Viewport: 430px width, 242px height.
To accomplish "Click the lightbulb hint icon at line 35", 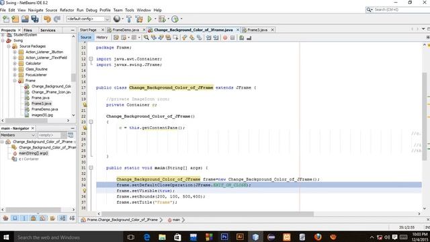I will (x=85, y=190).
